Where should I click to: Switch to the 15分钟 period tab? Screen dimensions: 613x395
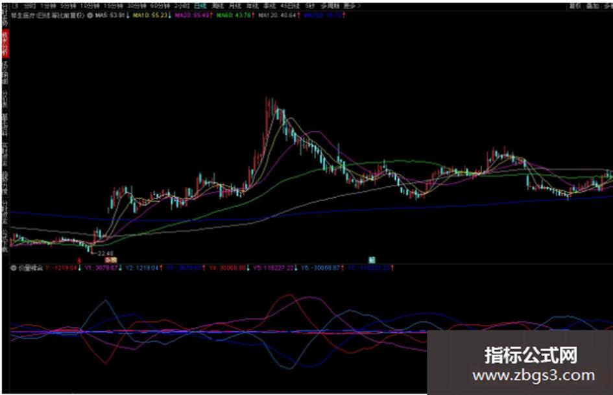click(x=114, y=6)
